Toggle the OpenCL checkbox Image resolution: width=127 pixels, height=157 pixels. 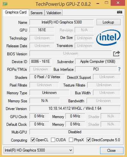point(33,140)
